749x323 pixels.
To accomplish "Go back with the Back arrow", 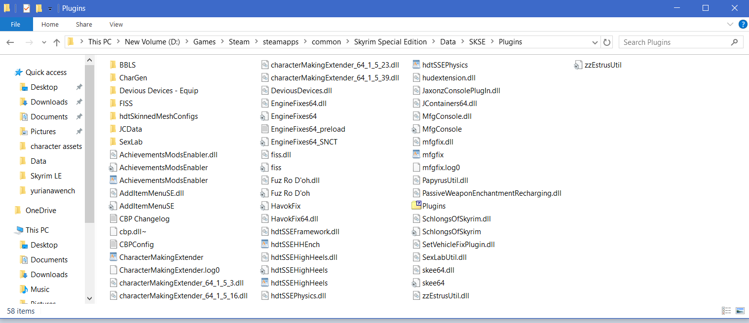I will [10, 42].
